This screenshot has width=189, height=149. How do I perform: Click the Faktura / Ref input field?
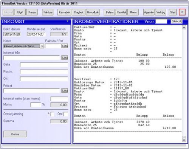[53, 46]
